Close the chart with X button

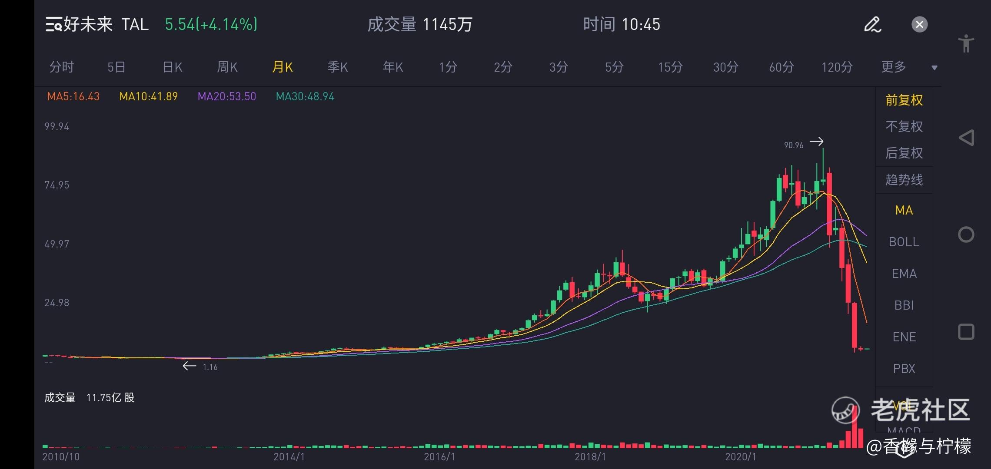pyautogui.click(x=919, y=24)
